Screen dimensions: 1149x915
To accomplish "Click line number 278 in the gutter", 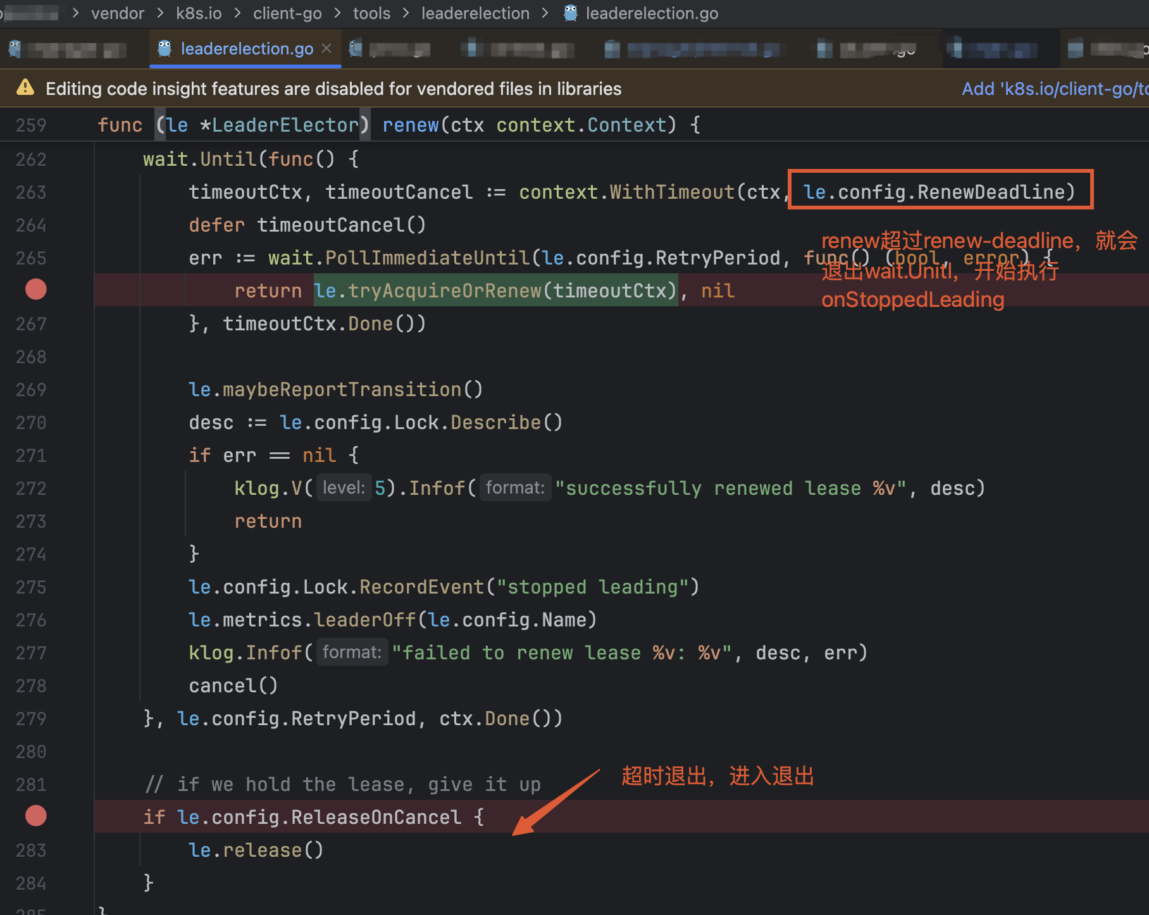I will (31, 686).
